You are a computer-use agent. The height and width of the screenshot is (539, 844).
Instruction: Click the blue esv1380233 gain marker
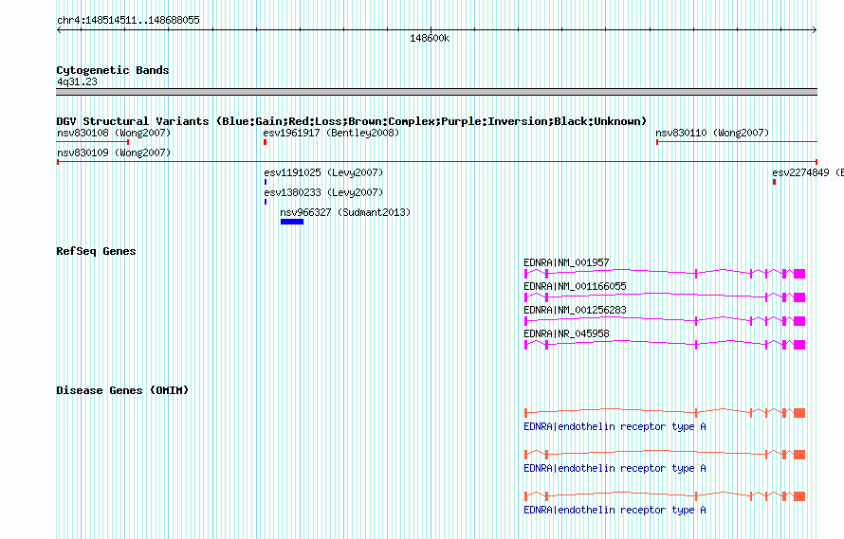tap(266, 202)
